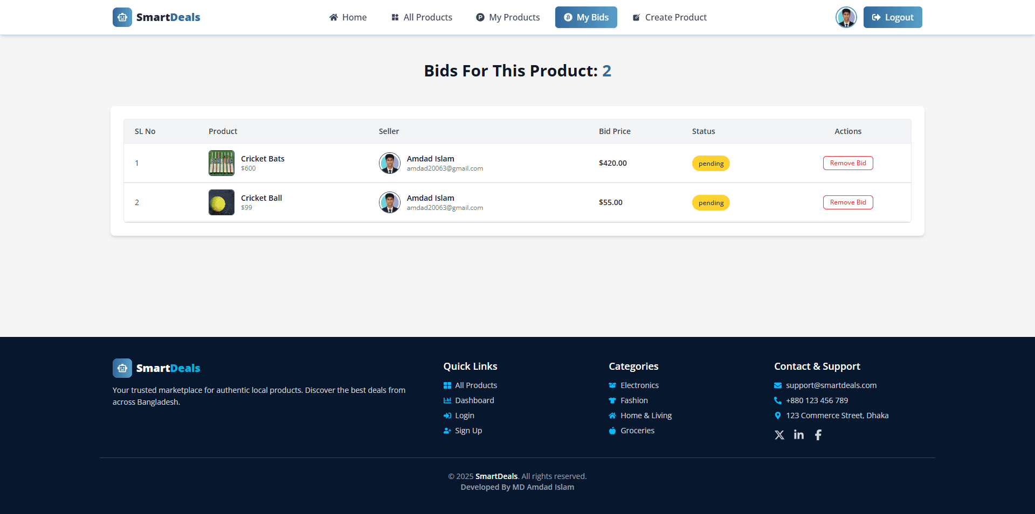The width and height of the screenshot is (1035, 514).
Task: Click the support@smartdeals.com email link
Action: pyautogui.click(x=831, y=385)
